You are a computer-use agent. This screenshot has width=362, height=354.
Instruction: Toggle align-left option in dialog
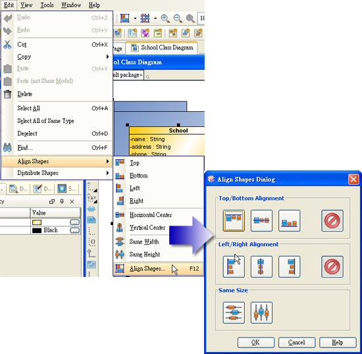[234, 266]
